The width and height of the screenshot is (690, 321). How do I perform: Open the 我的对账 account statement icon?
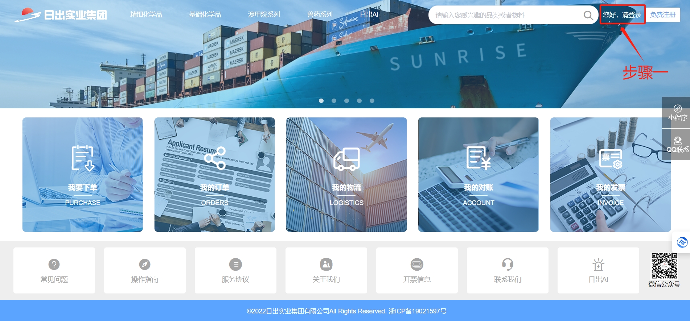[479, 158]
